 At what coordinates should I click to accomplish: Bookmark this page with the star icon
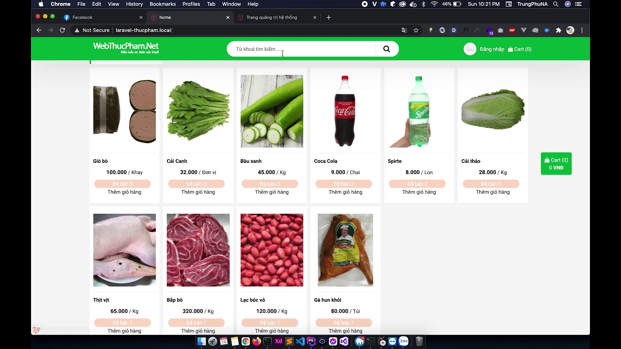(416, 30)
